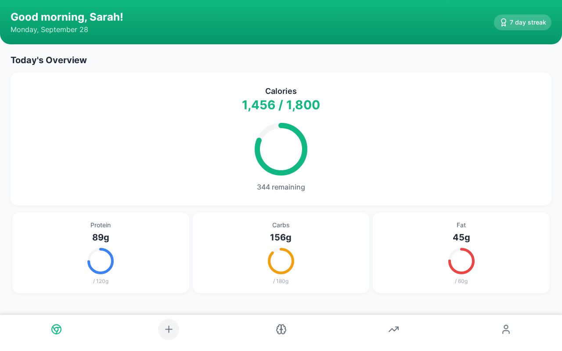Open the brain insights tab
The width and height of the screenshot is (562, 351).
(x=281, y=330)
